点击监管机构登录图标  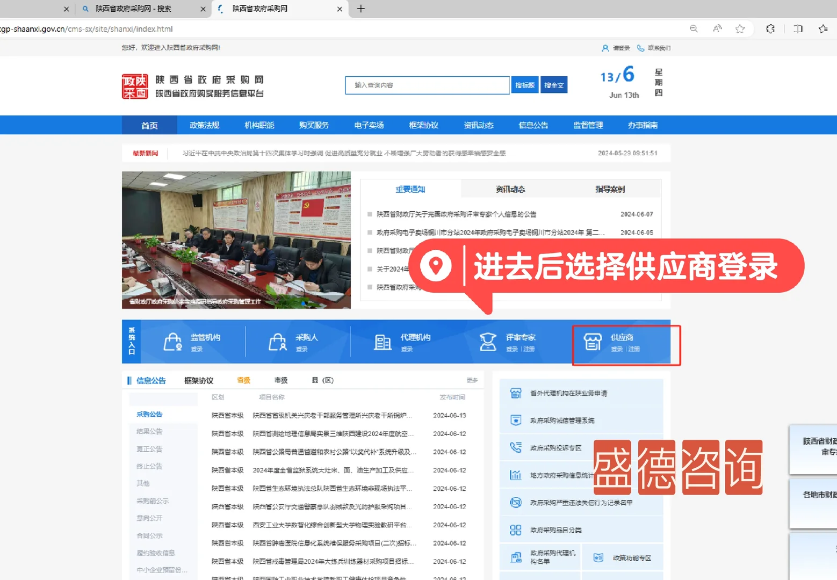tap(172, 342)
